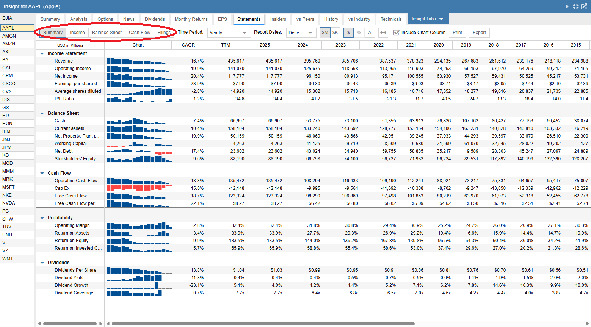This screenshot has width=591, height=327.
Task: Open the Analysts tab
Action: click(x=78, y=19)
